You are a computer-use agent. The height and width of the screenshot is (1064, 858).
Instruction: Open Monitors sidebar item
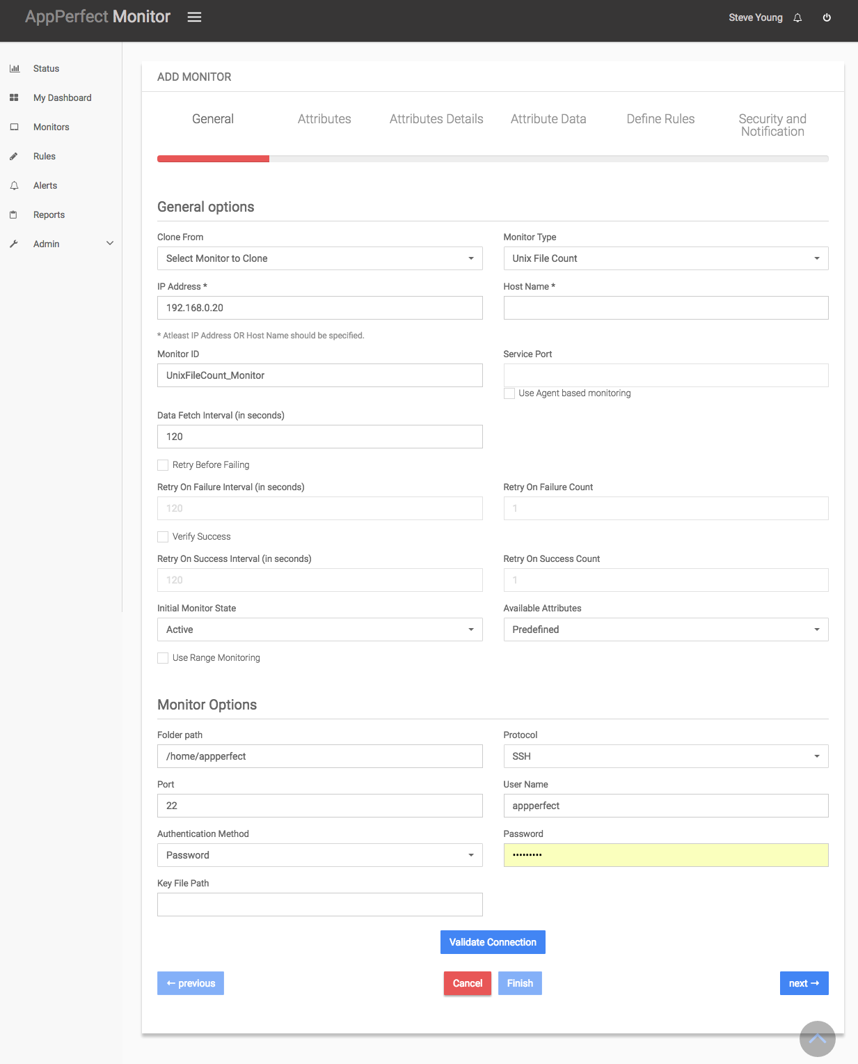point(51,127)
